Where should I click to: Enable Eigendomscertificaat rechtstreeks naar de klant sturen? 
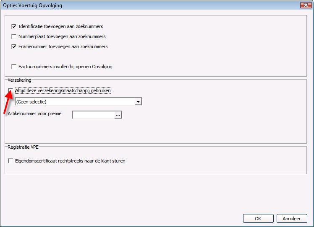pyautogui.click(x=10, y=161)
